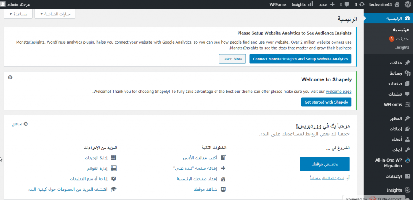Click the WordPress logo in admin bar
This screenshot has height=200, width=413.
pyautogui.click(x=407, y=4)
